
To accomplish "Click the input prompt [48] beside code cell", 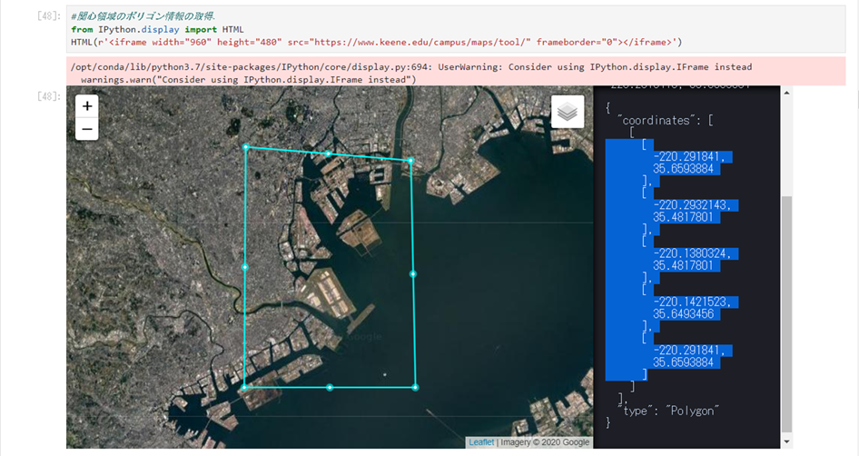I will [x=49, y=15].
